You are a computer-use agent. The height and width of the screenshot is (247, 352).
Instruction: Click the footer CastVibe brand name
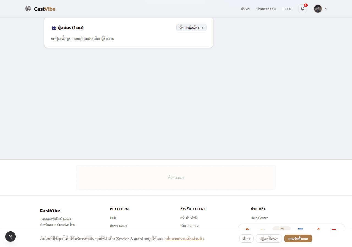pos(50,210)
